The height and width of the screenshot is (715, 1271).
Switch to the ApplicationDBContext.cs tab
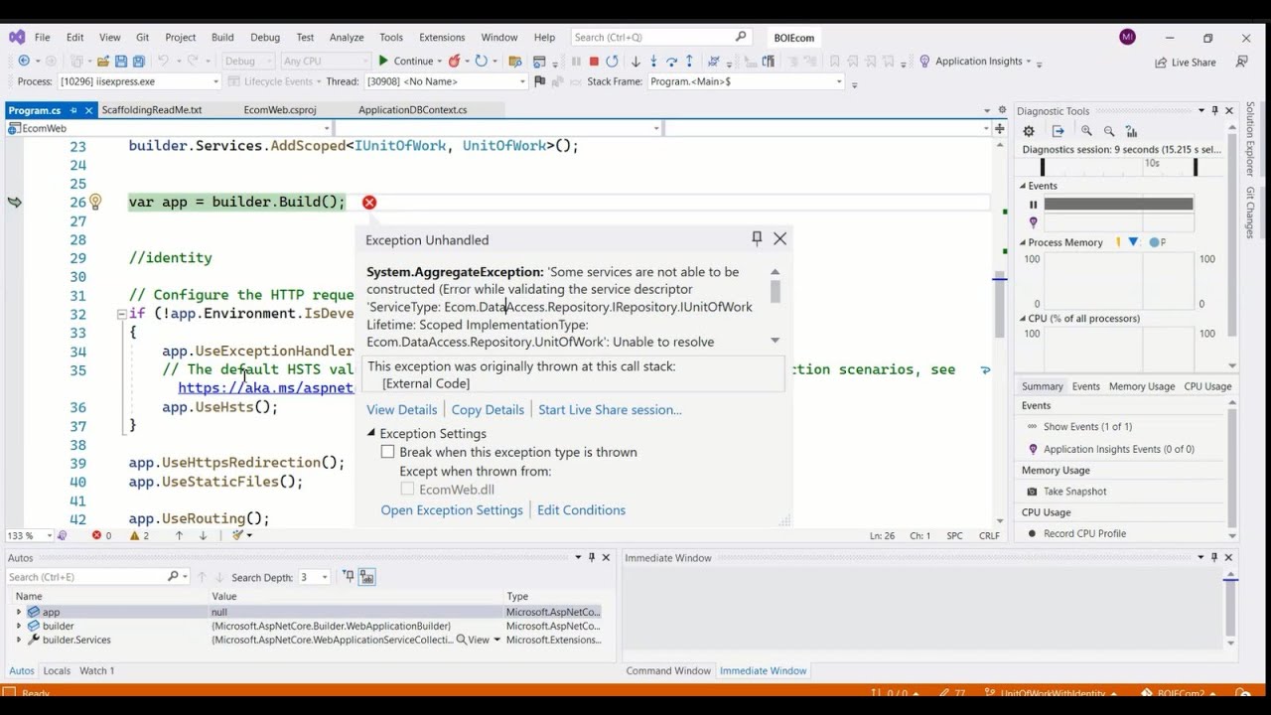click(x=412, y=109)
